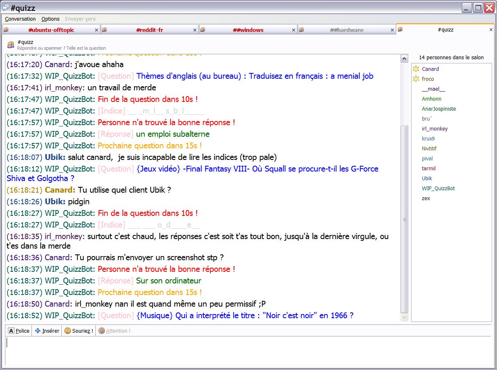
Task: Click the chat icon on #ubuntu-offtopic tab
Action: [6, 30]
